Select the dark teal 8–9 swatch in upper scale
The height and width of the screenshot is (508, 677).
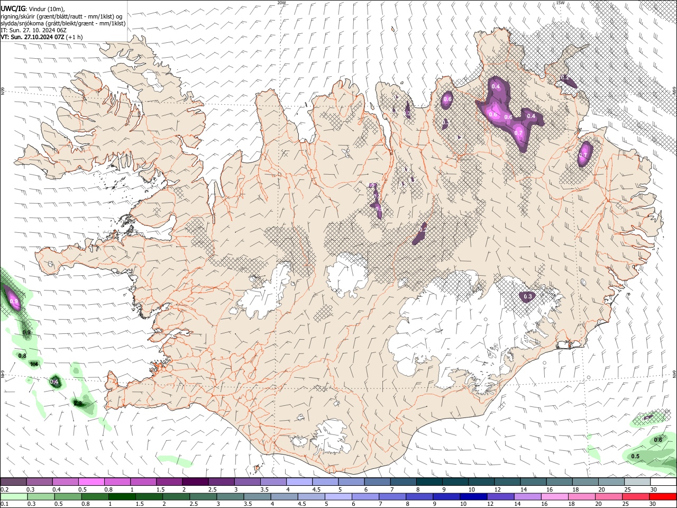pyautogui.click(x=429, y=482)
